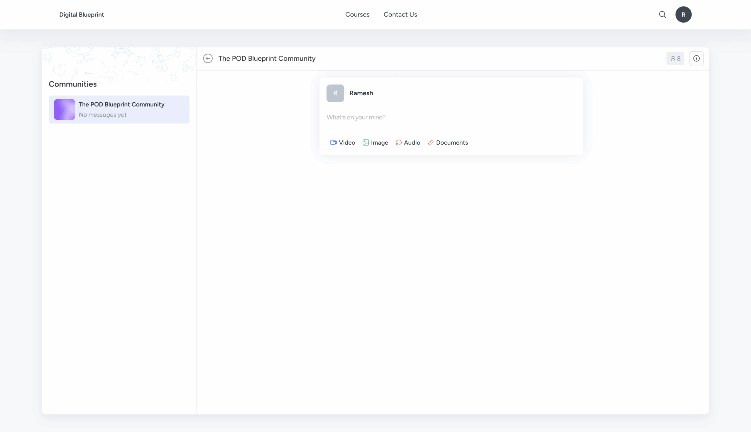Screen dimensions: 751x432
Task: Attach Documents to the post
Action: [447, 143]
